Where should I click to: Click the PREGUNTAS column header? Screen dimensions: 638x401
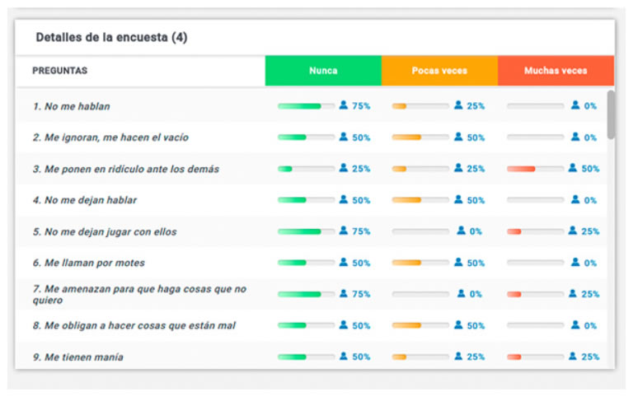click(x=60, y=71)
